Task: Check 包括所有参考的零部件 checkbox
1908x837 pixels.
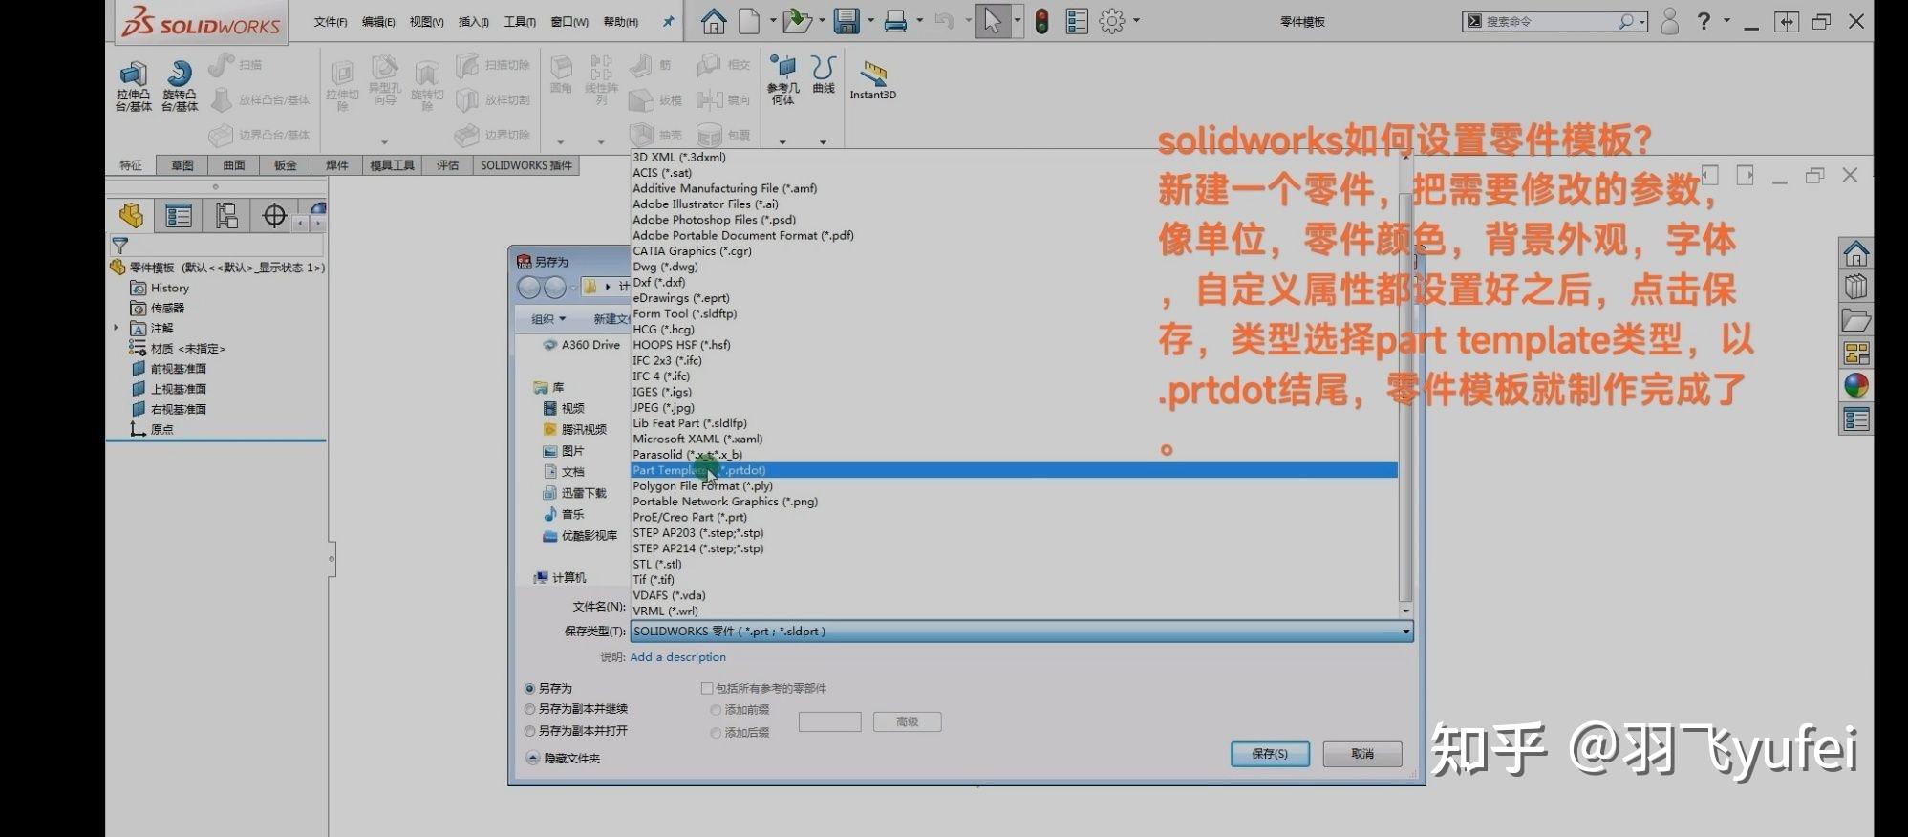Action: tap(707, 688)
